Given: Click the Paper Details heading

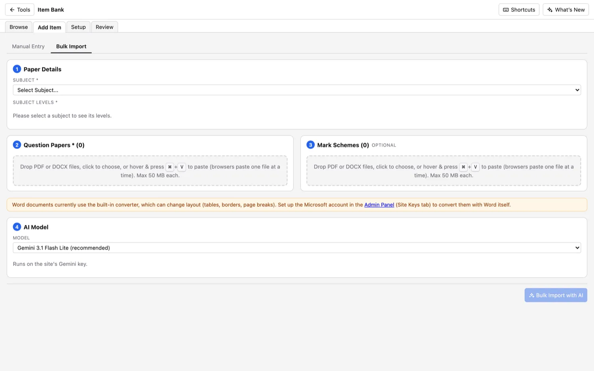Looking at the screenshot, I should click(x=42, y=69).
